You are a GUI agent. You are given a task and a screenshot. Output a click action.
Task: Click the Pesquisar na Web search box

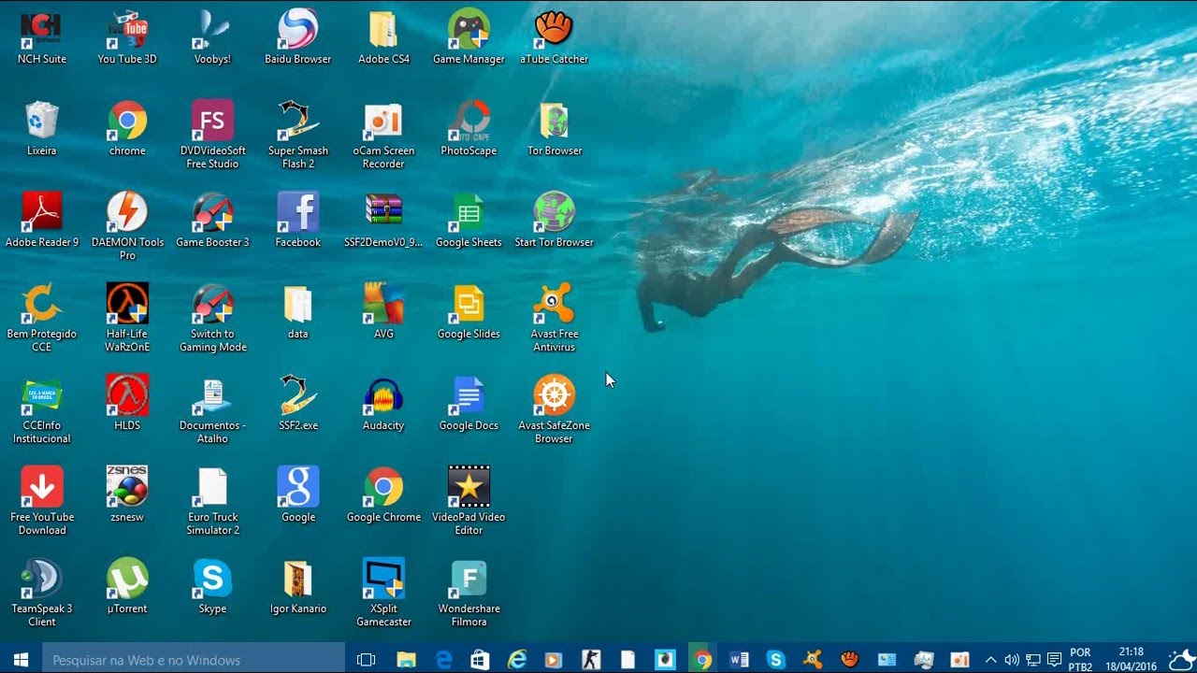point(194,660)
